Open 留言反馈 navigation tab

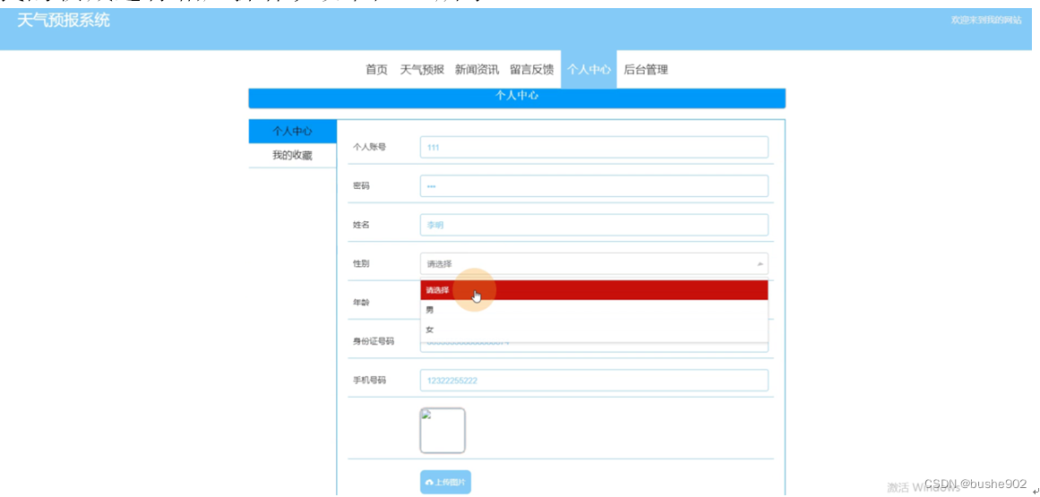coord(532,70)
